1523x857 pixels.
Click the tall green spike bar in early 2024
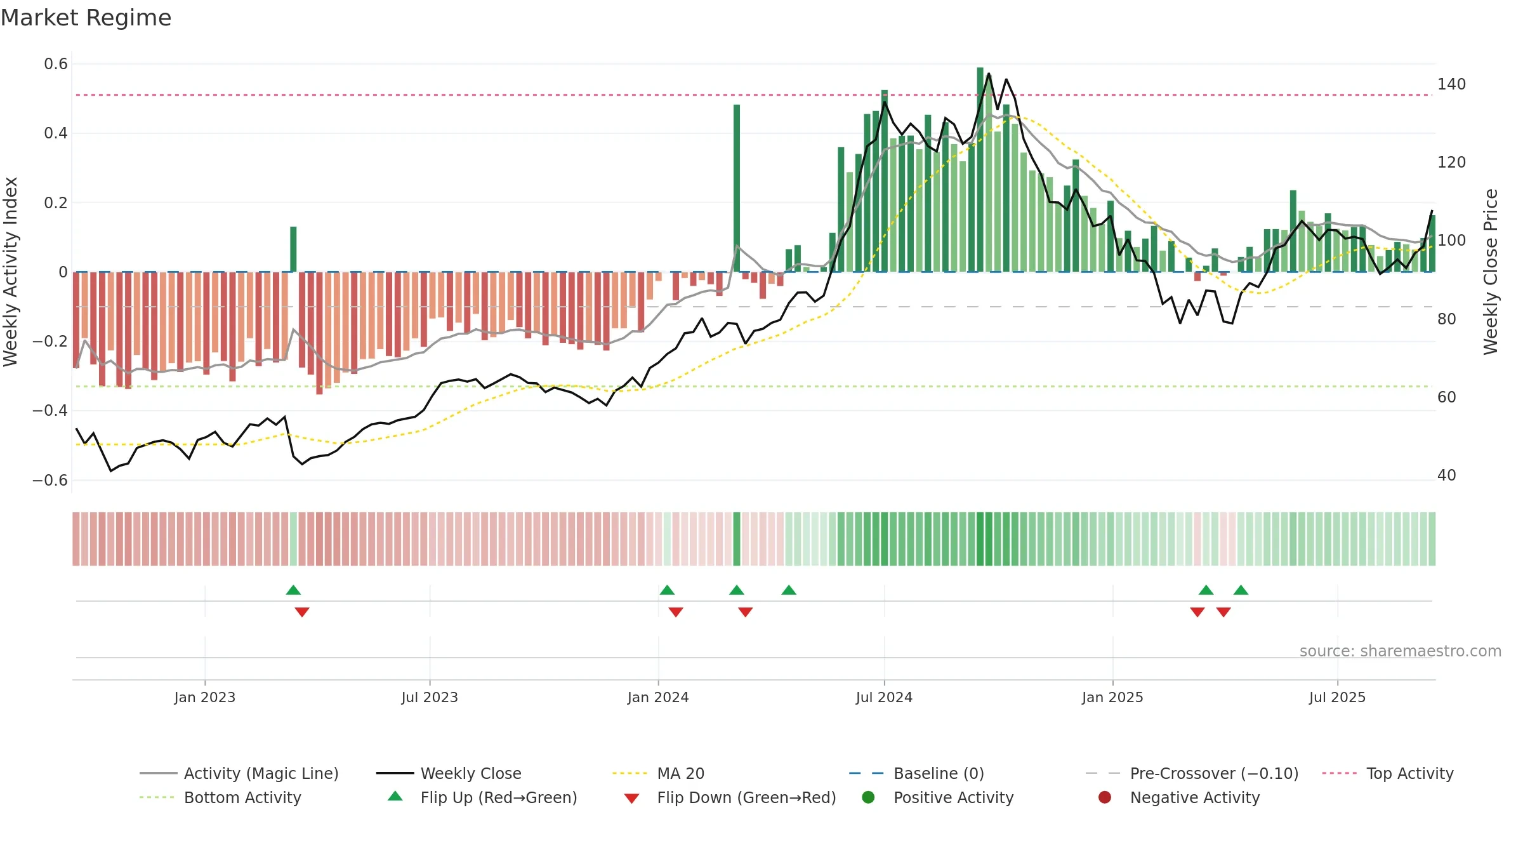pyautogui.click(x=737, y=188)
